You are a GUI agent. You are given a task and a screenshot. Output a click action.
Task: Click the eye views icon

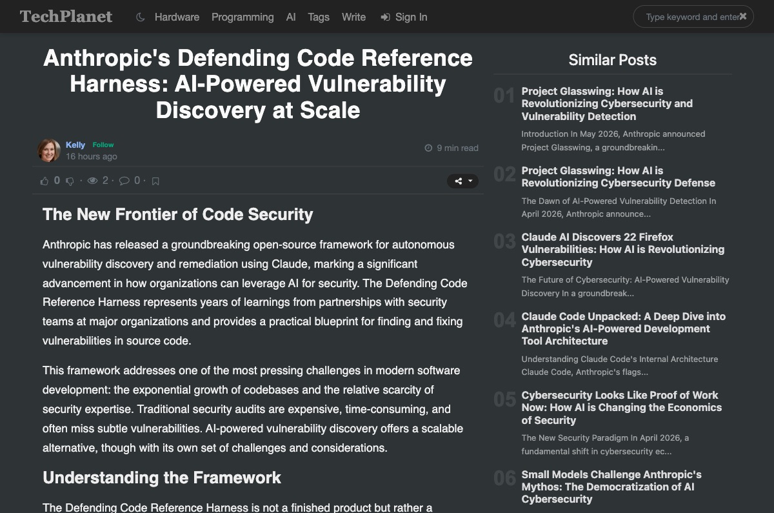click(93, 181)
